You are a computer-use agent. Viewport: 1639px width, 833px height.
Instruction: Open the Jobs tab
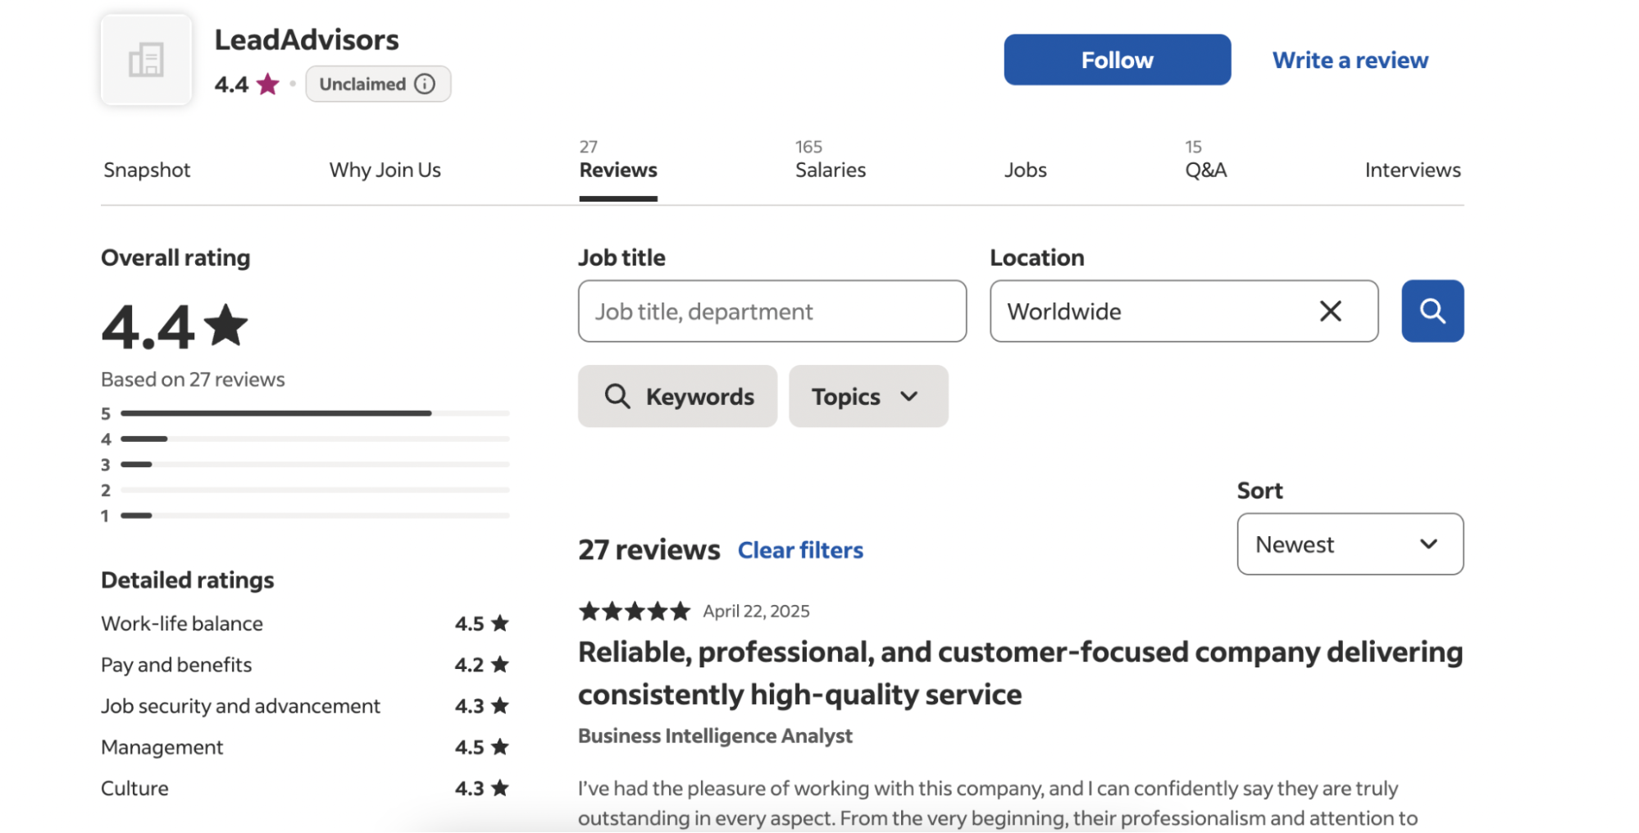(1025, 171)
